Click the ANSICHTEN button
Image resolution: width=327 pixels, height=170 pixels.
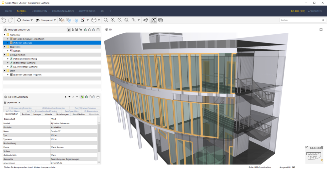315,11
